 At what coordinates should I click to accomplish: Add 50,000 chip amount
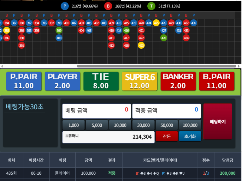(167, 125)
